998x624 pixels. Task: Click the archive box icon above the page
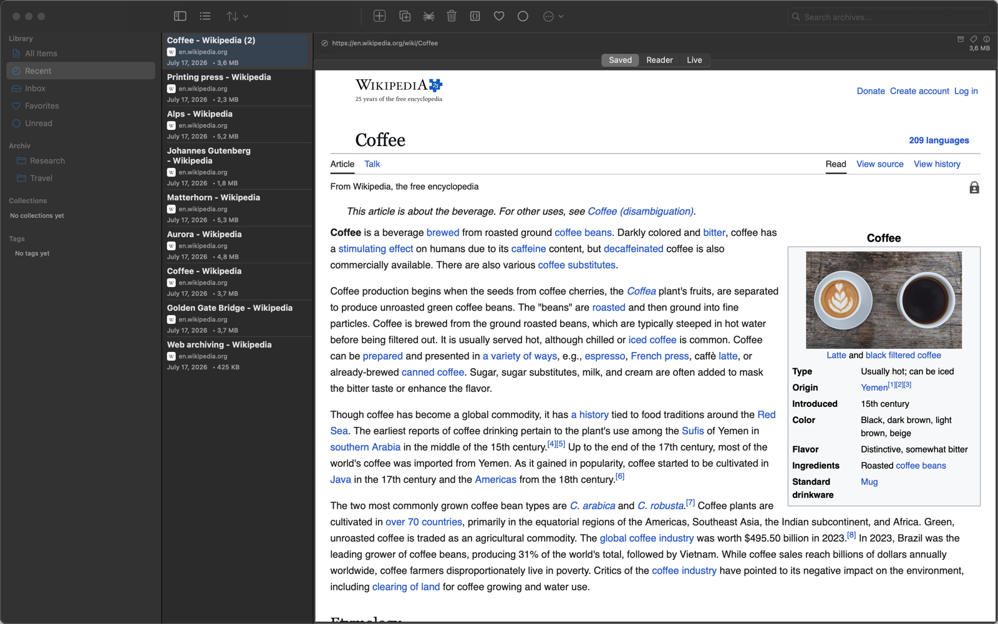tap(961, 39)
